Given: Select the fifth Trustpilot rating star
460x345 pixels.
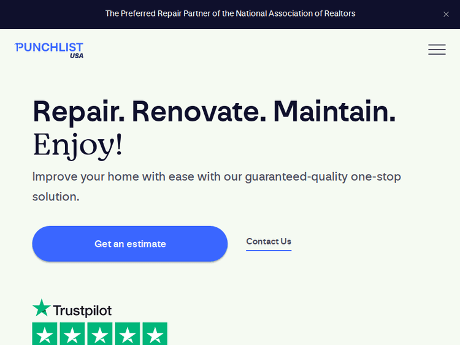Looking at the screenshot, I should coord(155,335).
